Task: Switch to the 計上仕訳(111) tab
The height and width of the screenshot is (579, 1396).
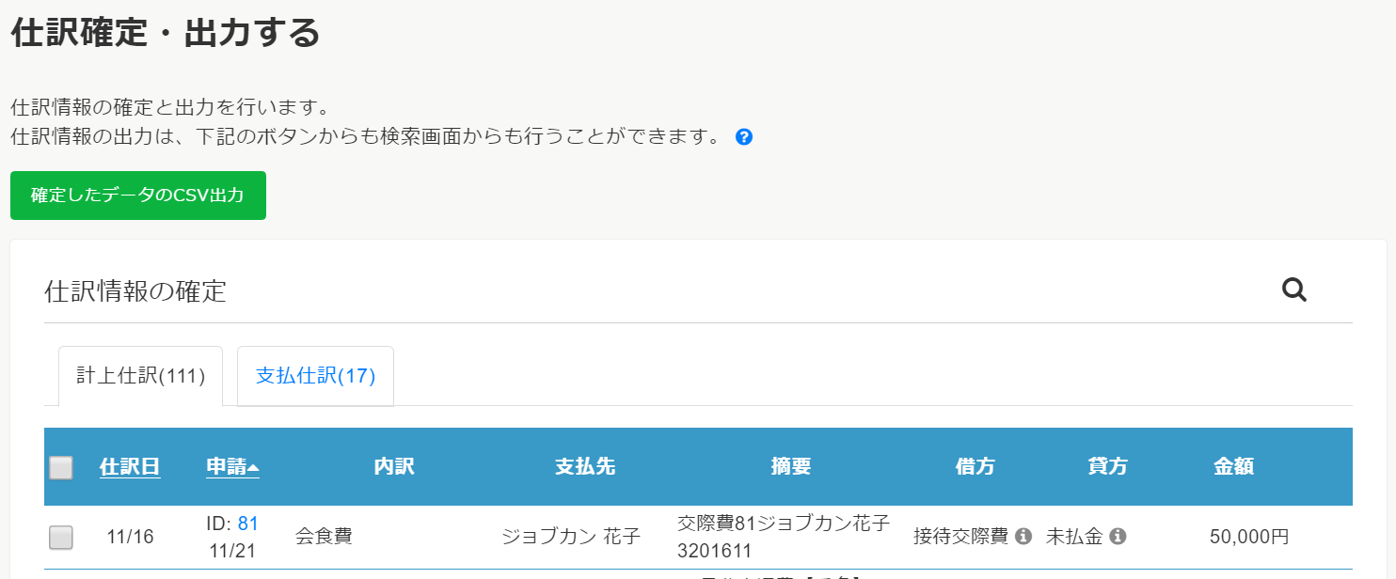Action: (140, 376)
